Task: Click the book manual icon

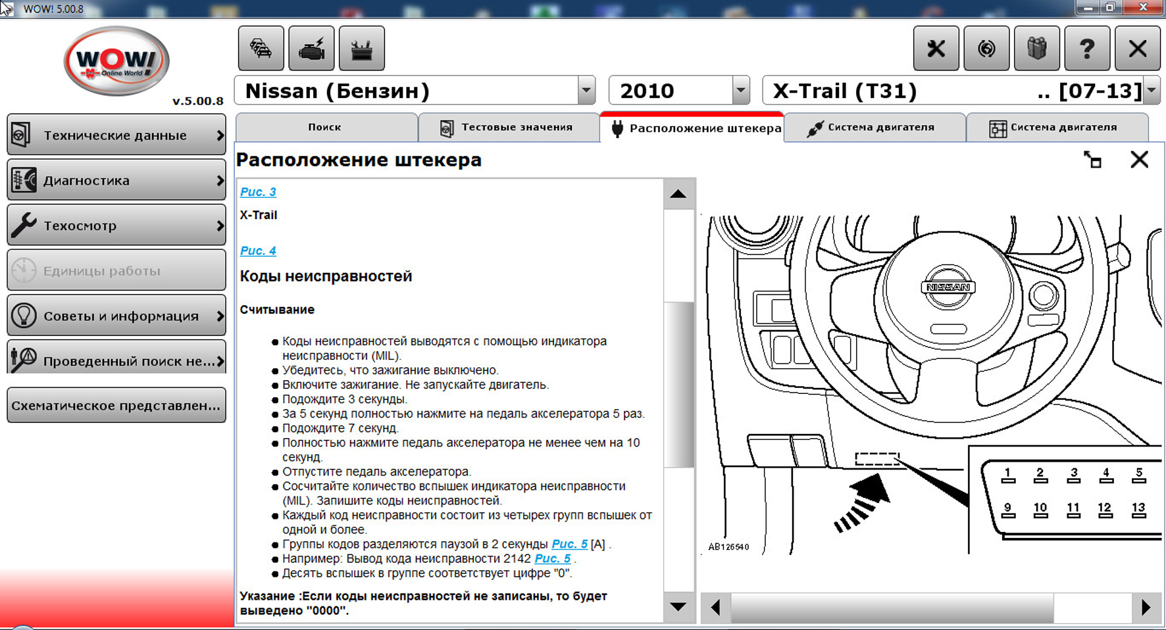Action: [x=1036, y=49]
